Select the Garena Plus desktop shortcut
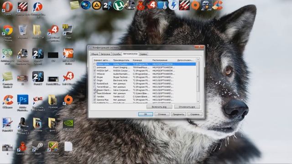 pos(22,148)
